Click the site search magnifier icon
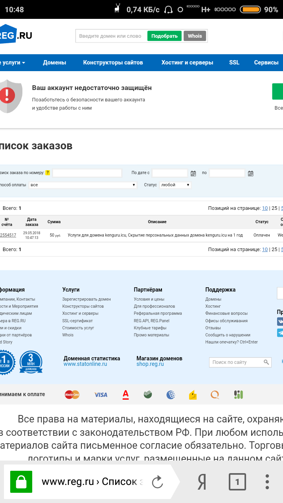 (x=266, y=362)
